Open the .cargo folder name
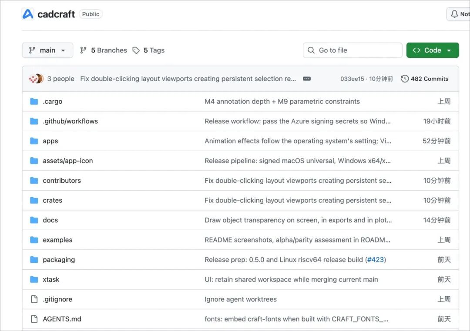Viewport: 470px width, 331px height. (x=53, y=102)
